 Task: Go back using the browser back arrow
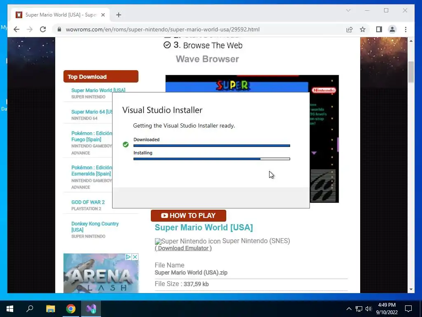coord(16,29)
